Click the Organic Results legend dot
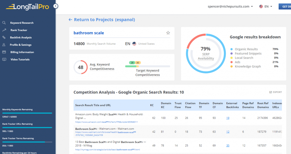Screen dimensions: 291x154 pyautogui.click(x=231, y=49)
